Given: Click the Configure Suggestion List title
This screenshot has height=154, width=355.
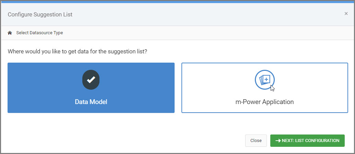Looking at the screenshot, I should click(x=40, y=14).
